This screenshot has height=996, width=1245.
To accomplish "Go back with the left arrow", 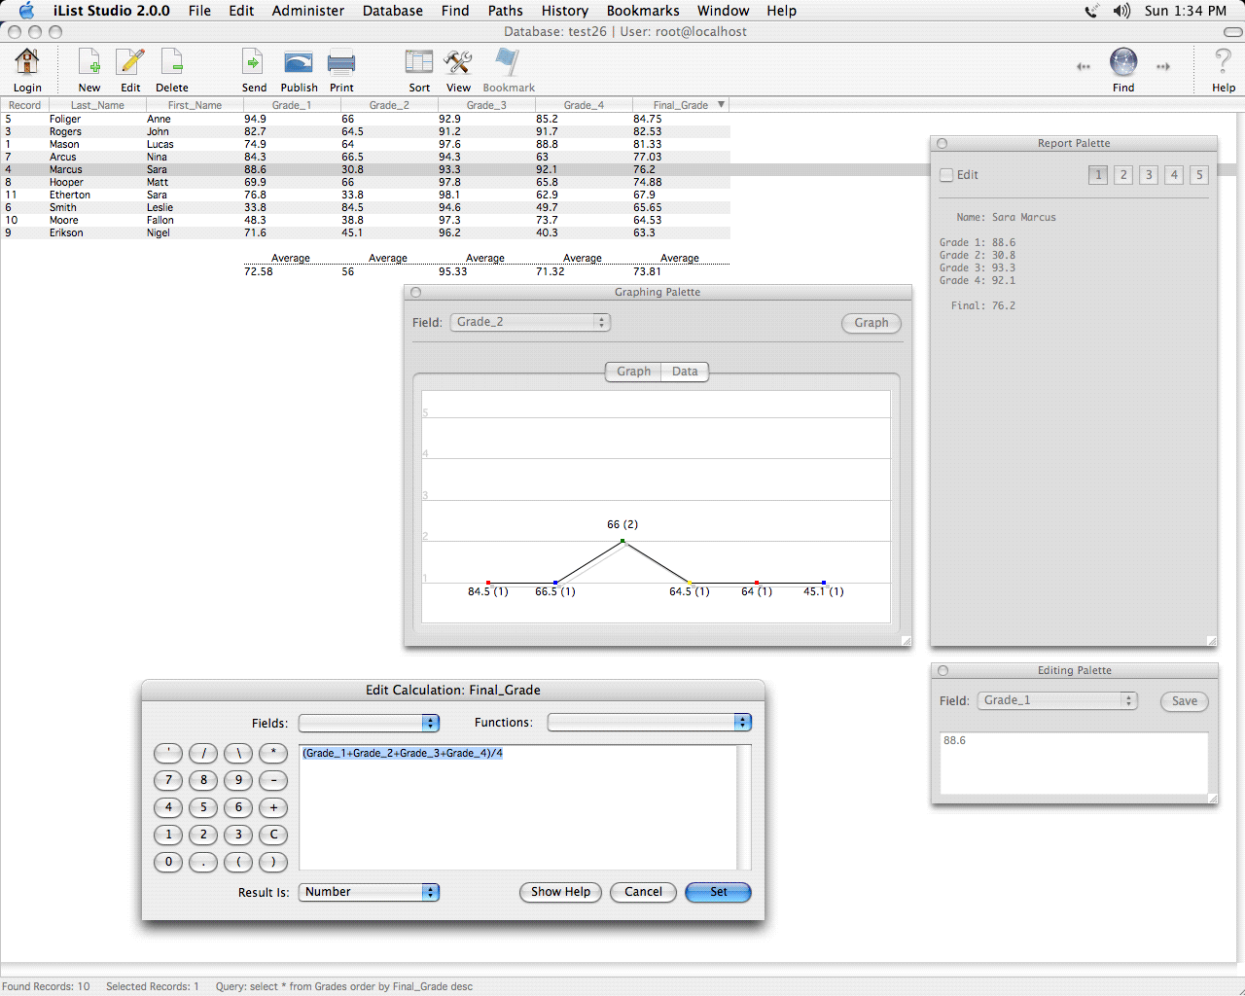I will pyautogui.click(x=1084, y=67).
